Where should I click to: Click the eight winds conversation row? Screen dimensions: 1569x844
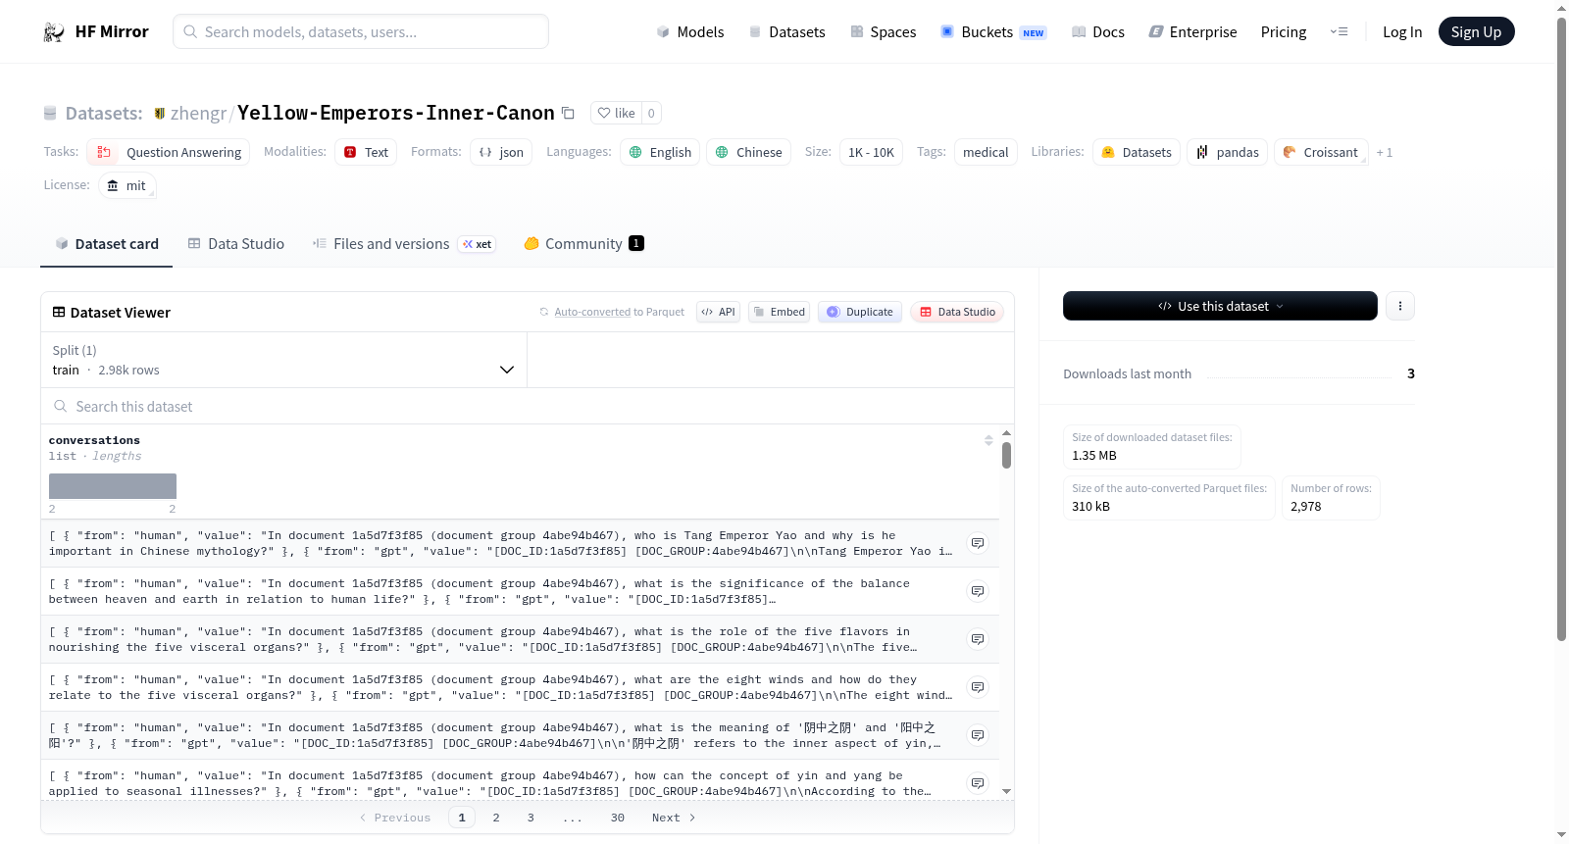click(520, 687)
